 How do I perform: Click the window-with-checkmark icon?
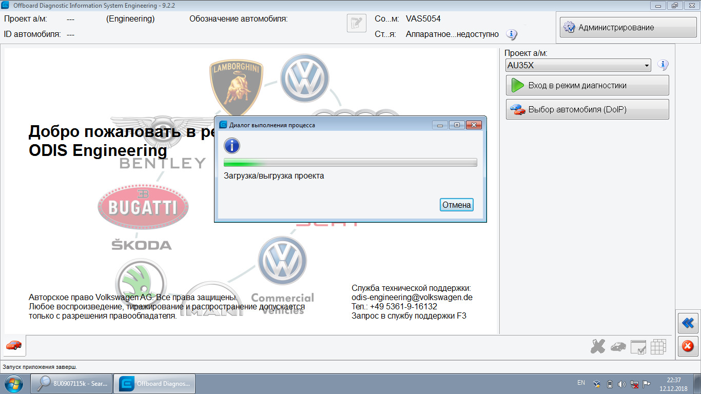coord(638,347)
